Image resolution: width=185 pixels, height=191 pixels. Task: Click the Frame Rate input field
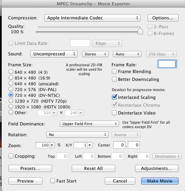[167, 64]
